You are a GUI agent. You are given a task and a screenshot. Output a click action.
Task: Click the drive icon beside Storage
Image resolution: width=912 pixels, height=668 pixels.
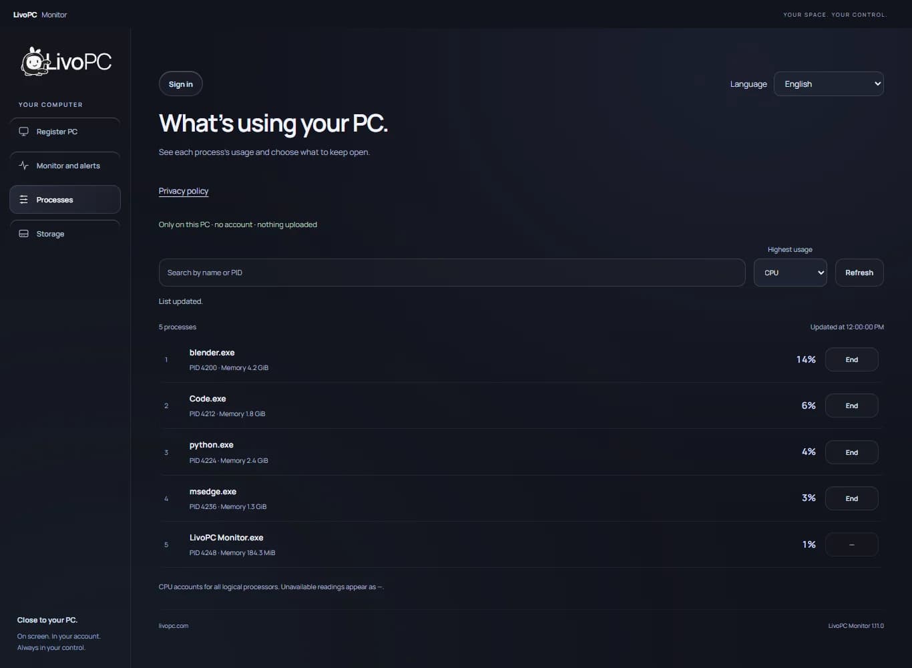point(24,234)
